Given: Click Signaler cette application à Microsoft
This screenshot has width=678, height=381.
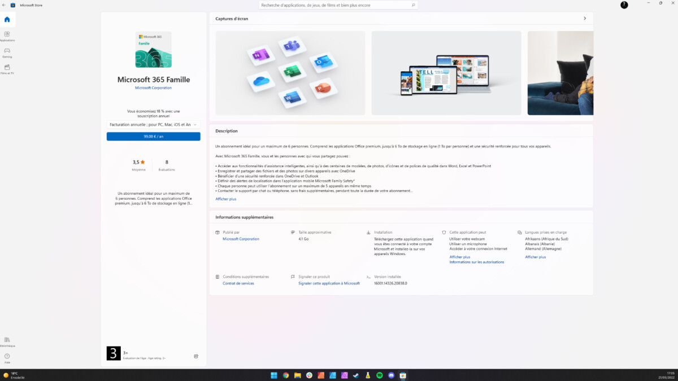Looking at the screenshot, I should click(329, 283).
